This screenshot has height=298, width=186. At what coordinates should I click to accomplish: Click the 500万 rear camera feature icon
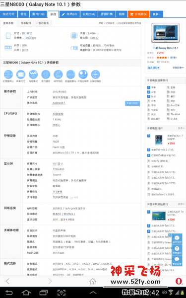pos(70,74)
